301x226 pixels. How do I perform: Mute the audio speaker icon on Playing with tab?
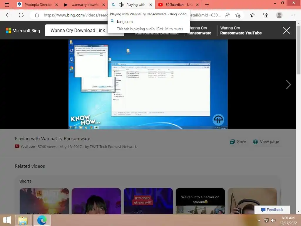pyautogui.click(x=121, y=5)
